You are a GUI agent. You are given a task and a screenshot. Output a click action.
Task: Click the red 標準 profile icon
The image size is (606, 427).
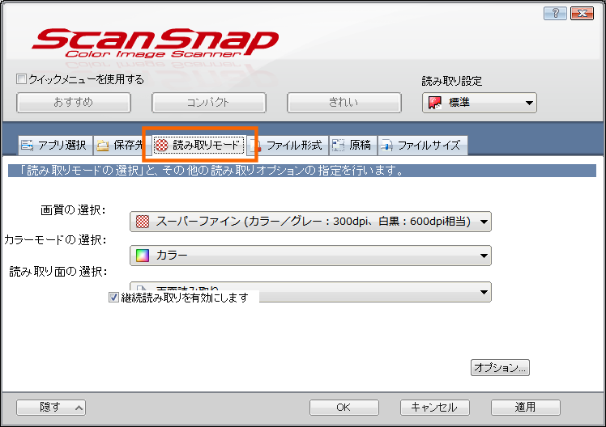pos(435,103)
